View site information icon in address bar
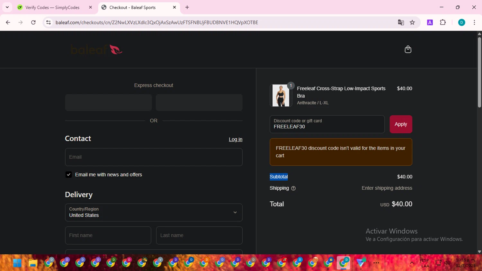The height and width of the screenshot is (271, 482). (x=49, y=23)
